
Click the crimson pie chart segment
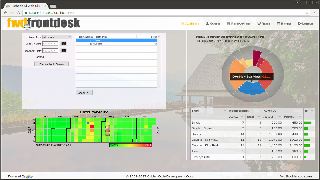tap(256, 58)
